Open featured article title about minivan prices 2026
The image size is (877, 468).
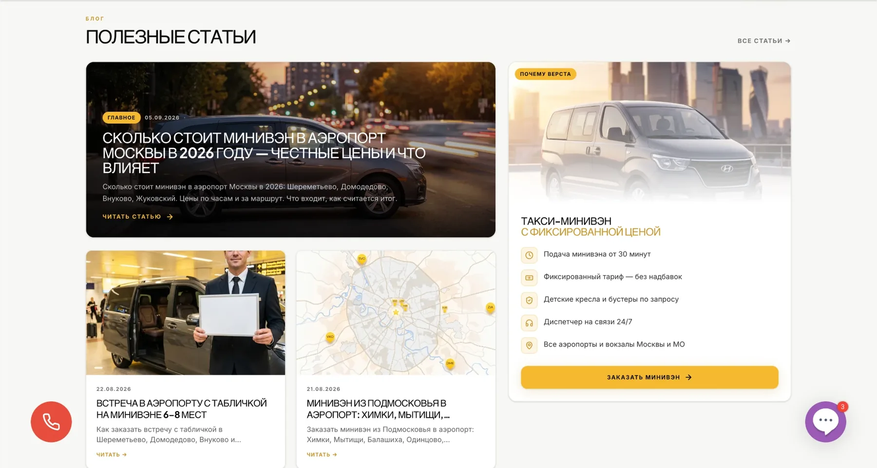[x=264, y=153]
